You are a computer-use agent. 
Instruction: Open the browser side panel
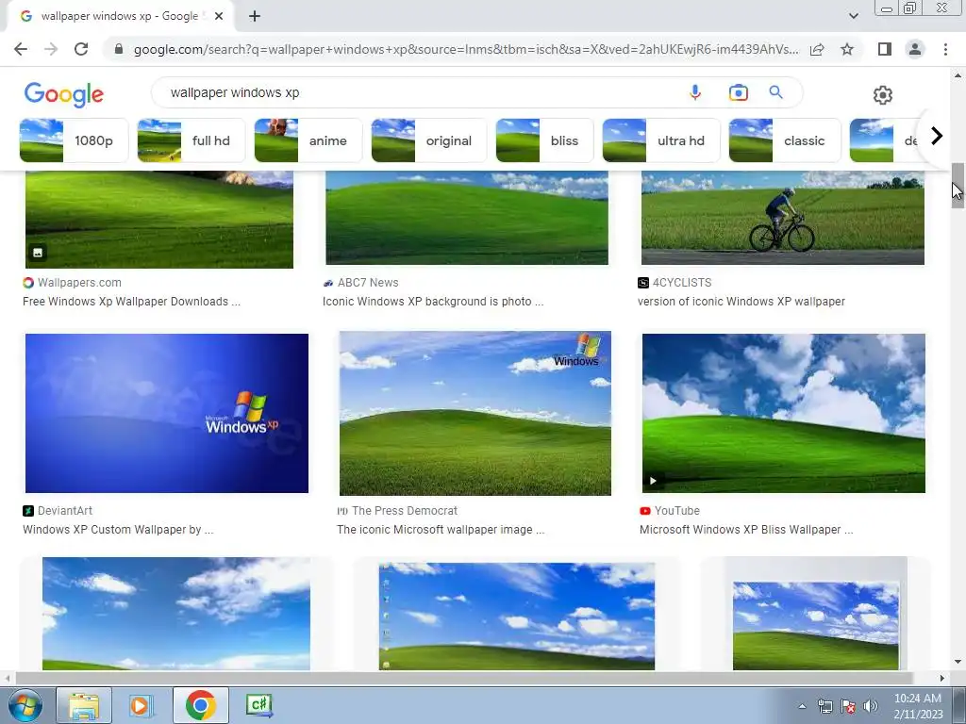(885, 49)
